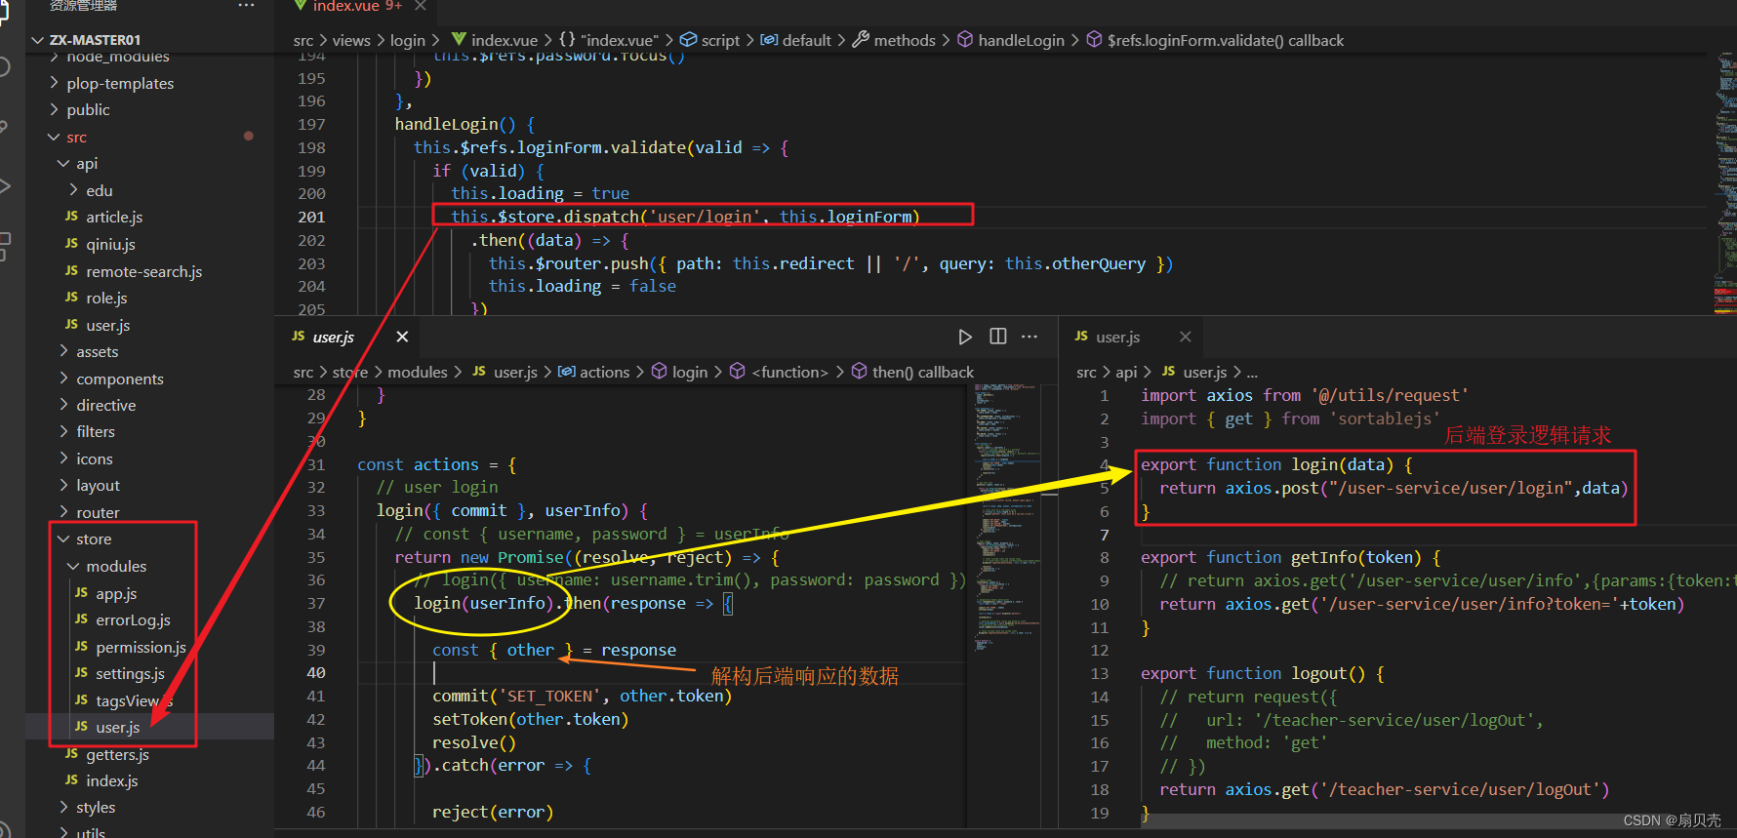Expand the directive folder
This screenshot has height=838, width=1737.
point(64,405)
